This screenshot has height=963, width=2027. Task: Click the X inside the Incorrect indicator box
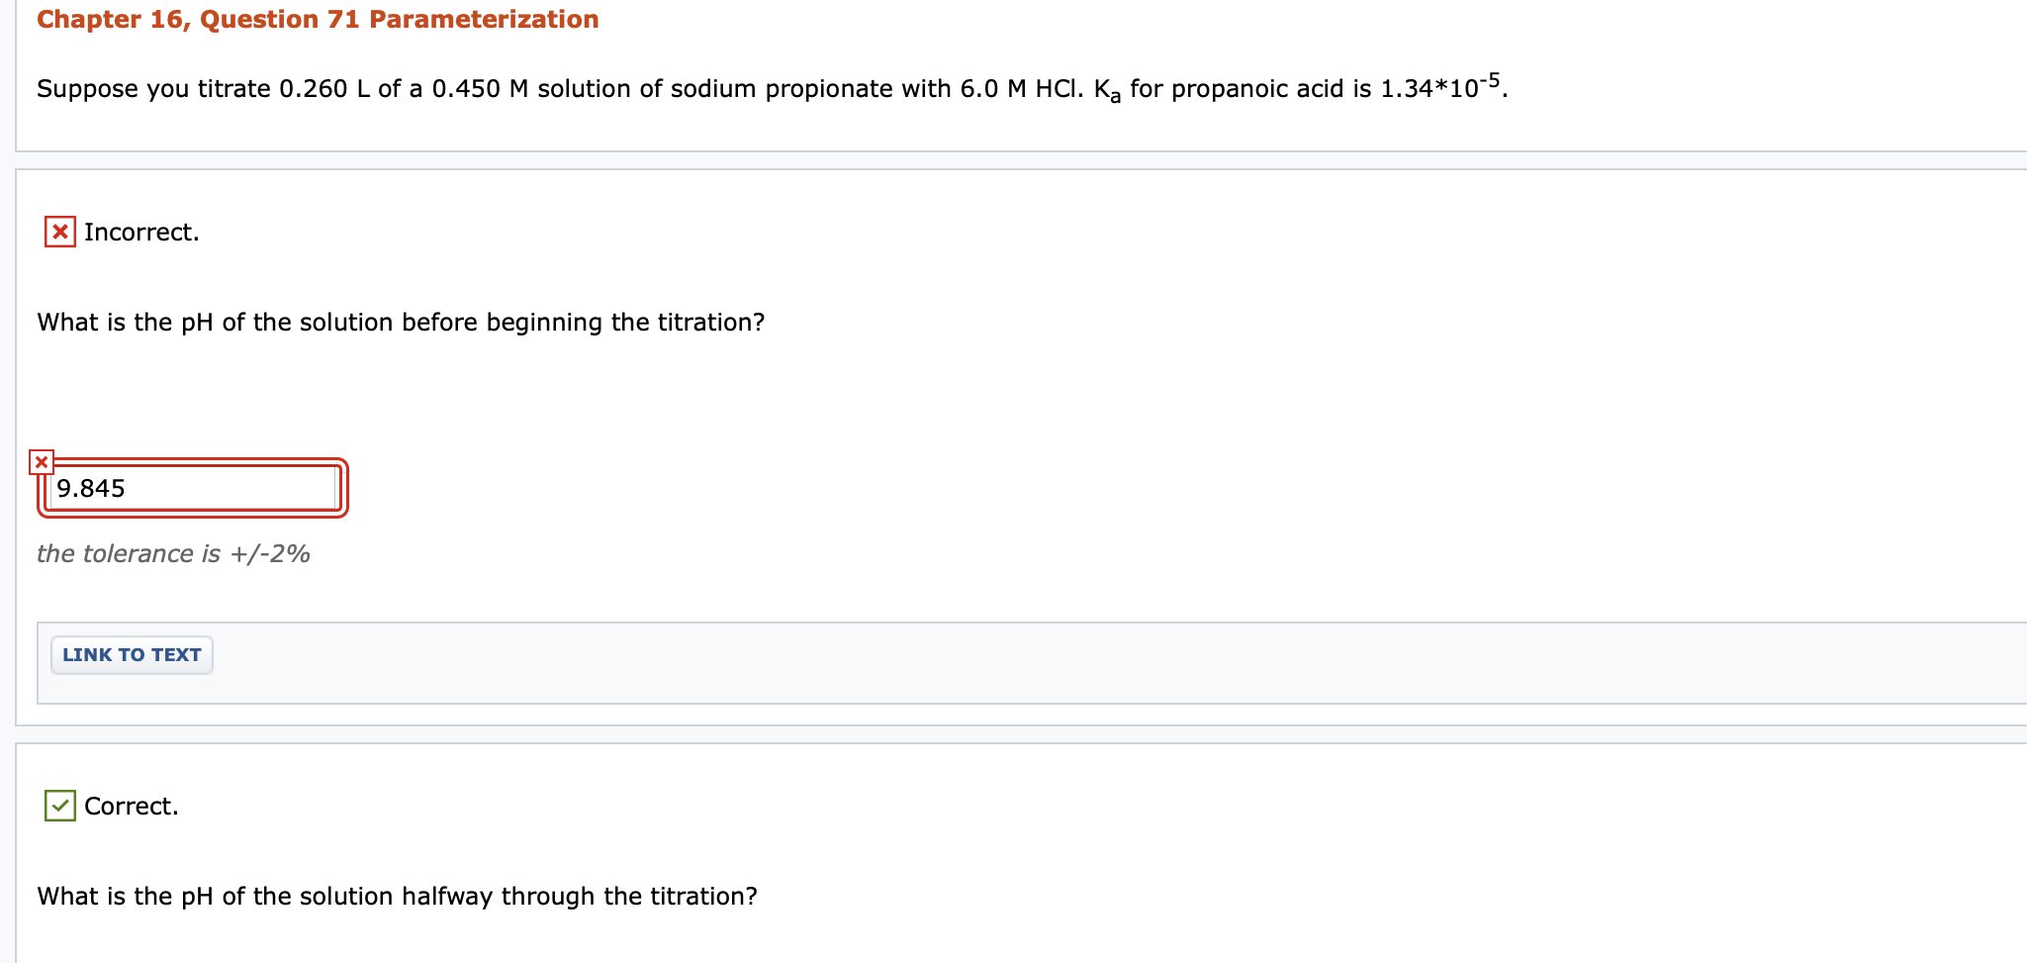tap(58, 232)
